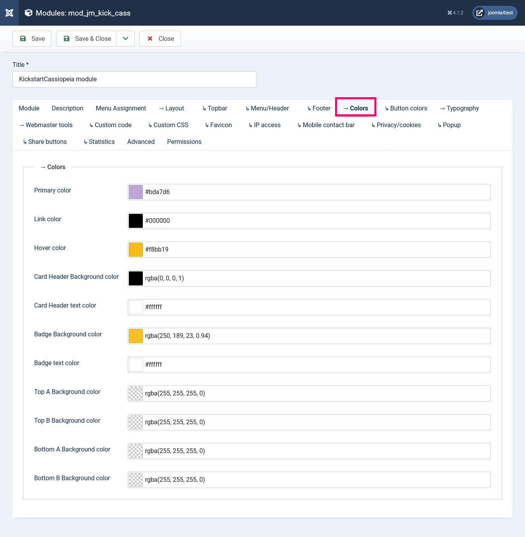Open the Hover color orange swatch

pyautogui.click(x=136, y=250)
